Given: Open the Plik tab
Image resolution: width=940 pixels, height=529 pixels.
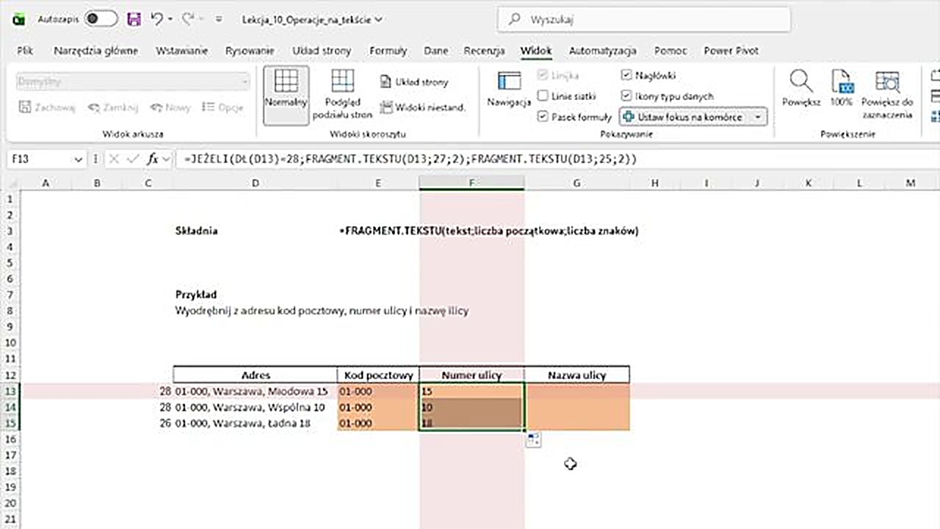Looking at the screenshot, I should (25, 51).
